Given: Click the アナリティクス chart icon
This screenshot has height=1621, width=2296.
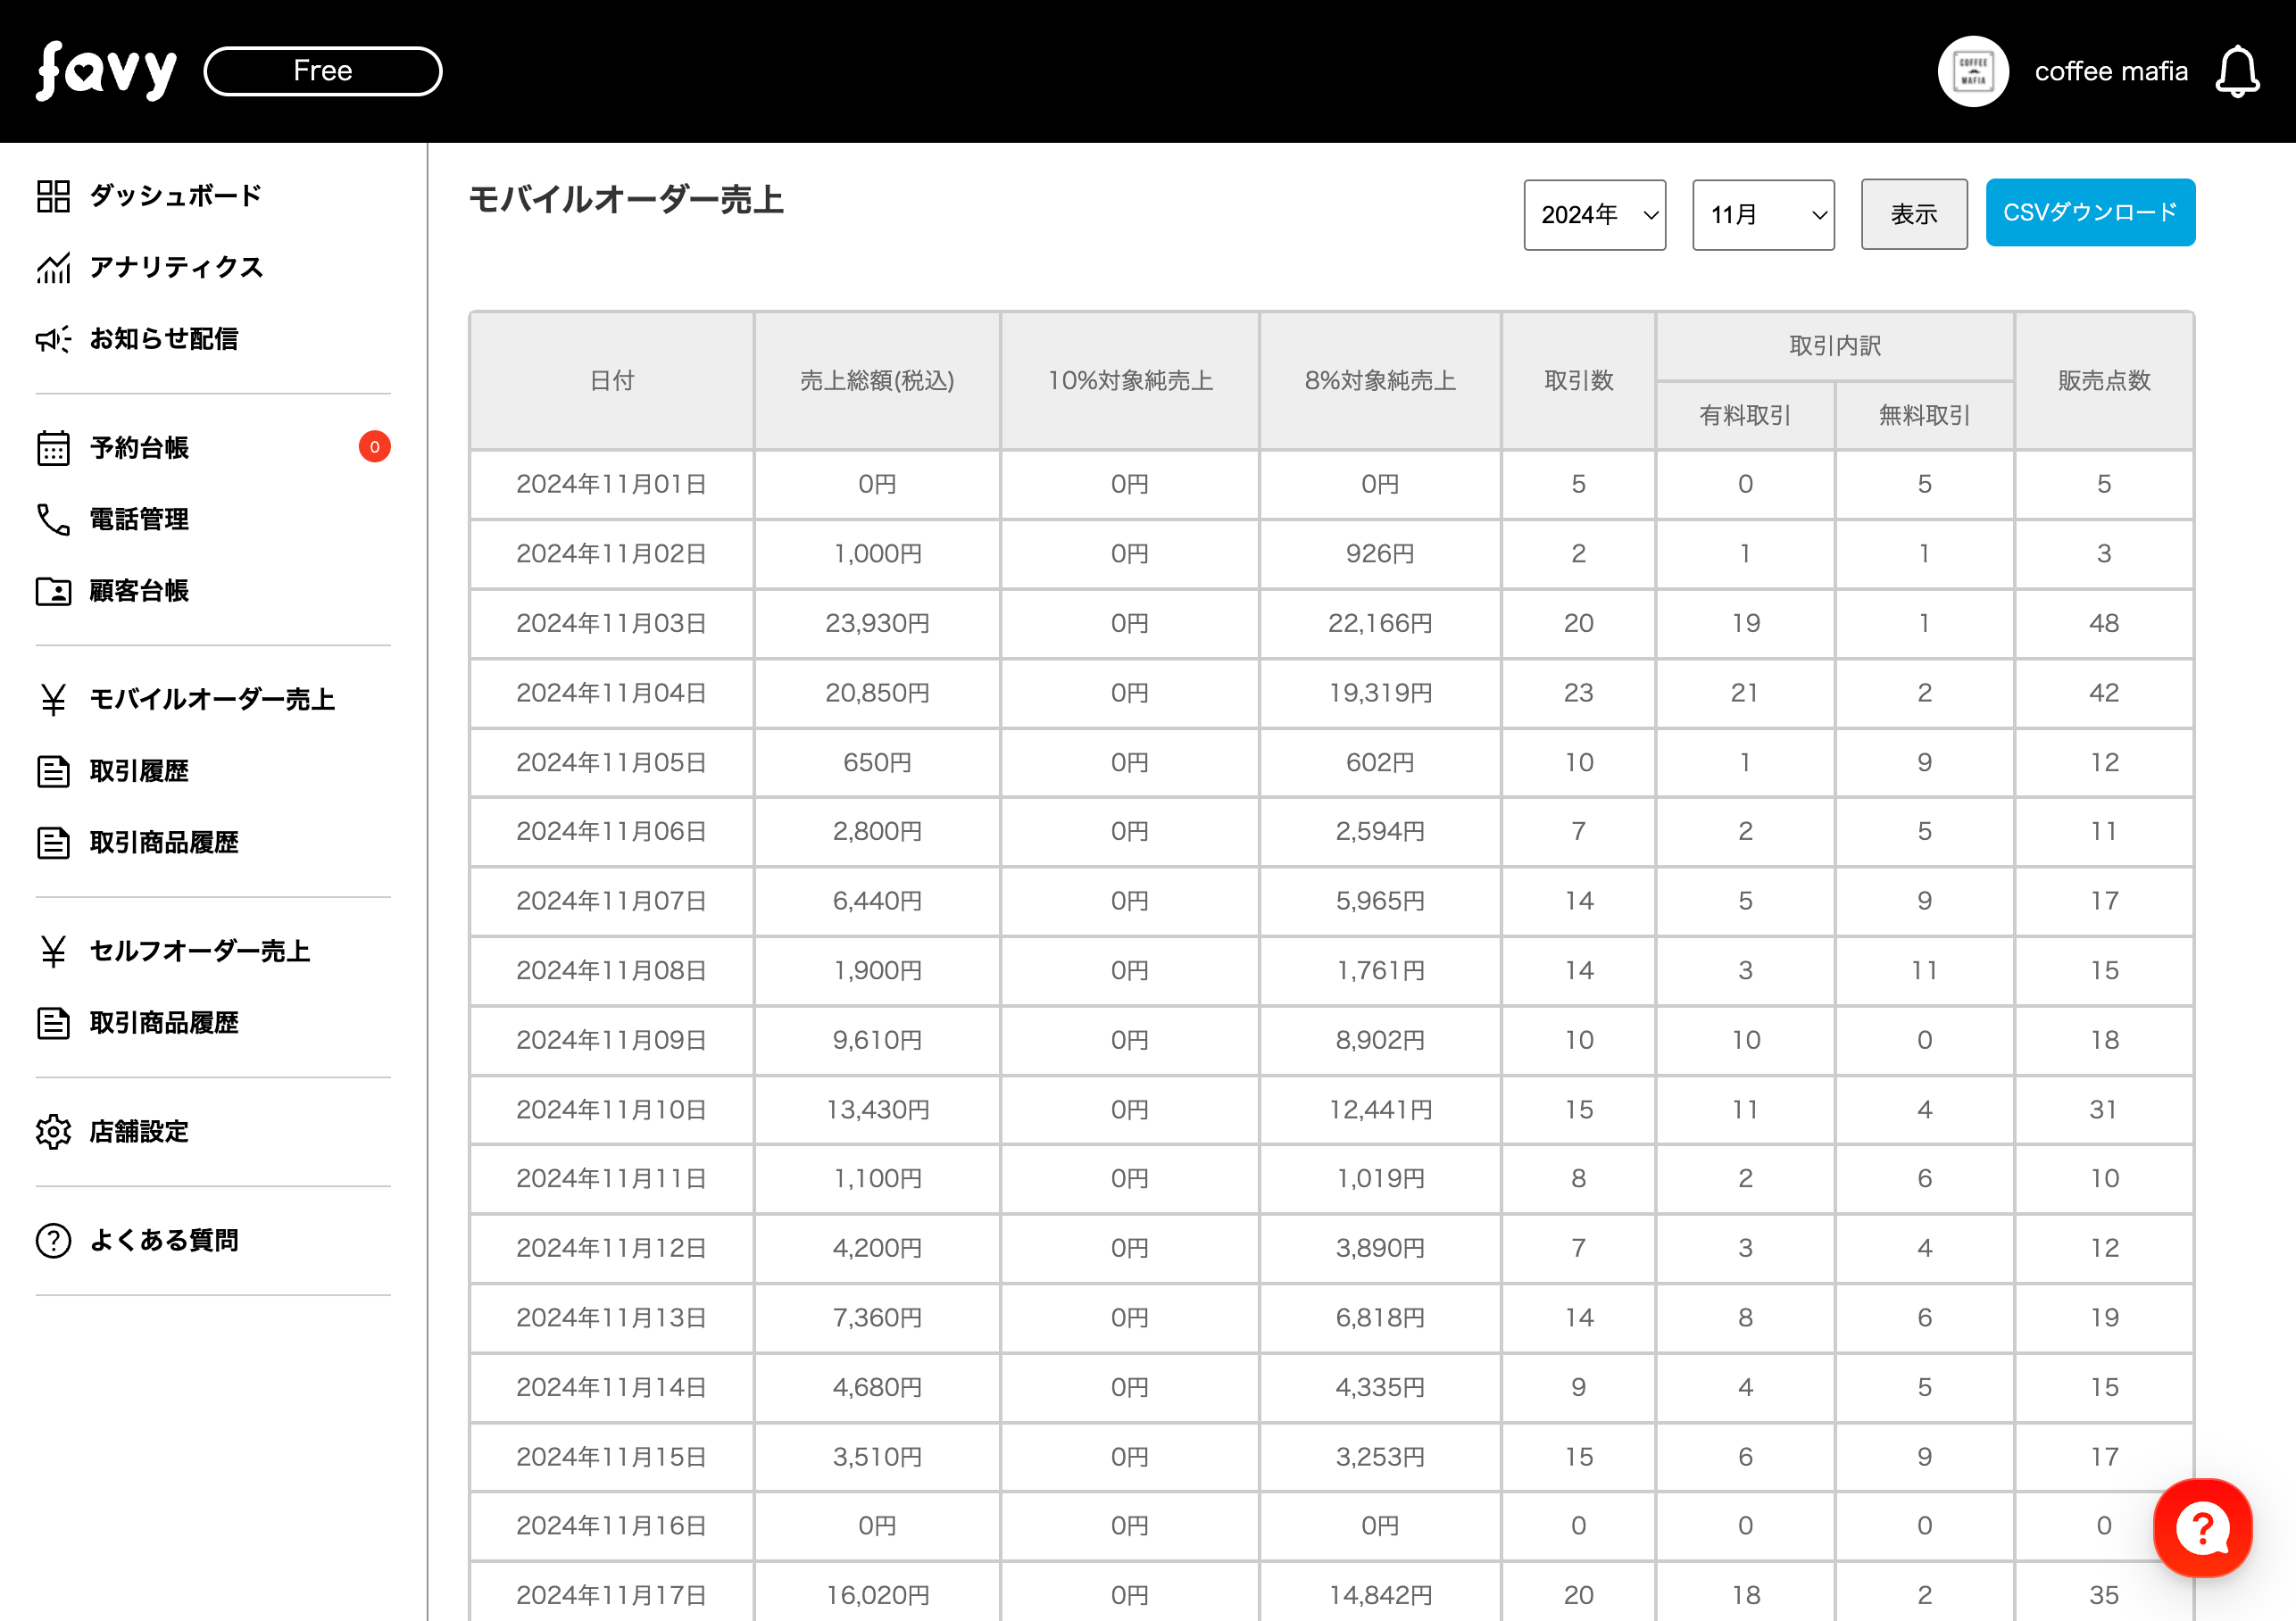Looking at the screenshot, I should 53,268.
